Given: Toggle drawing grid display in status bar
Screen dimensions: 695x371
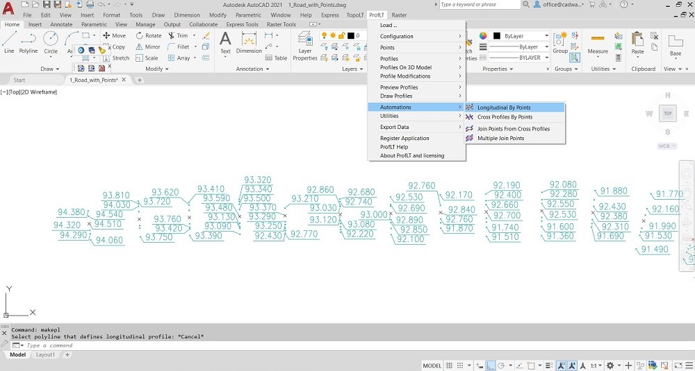Looking at the screenshot, I should tap(450, 365).
